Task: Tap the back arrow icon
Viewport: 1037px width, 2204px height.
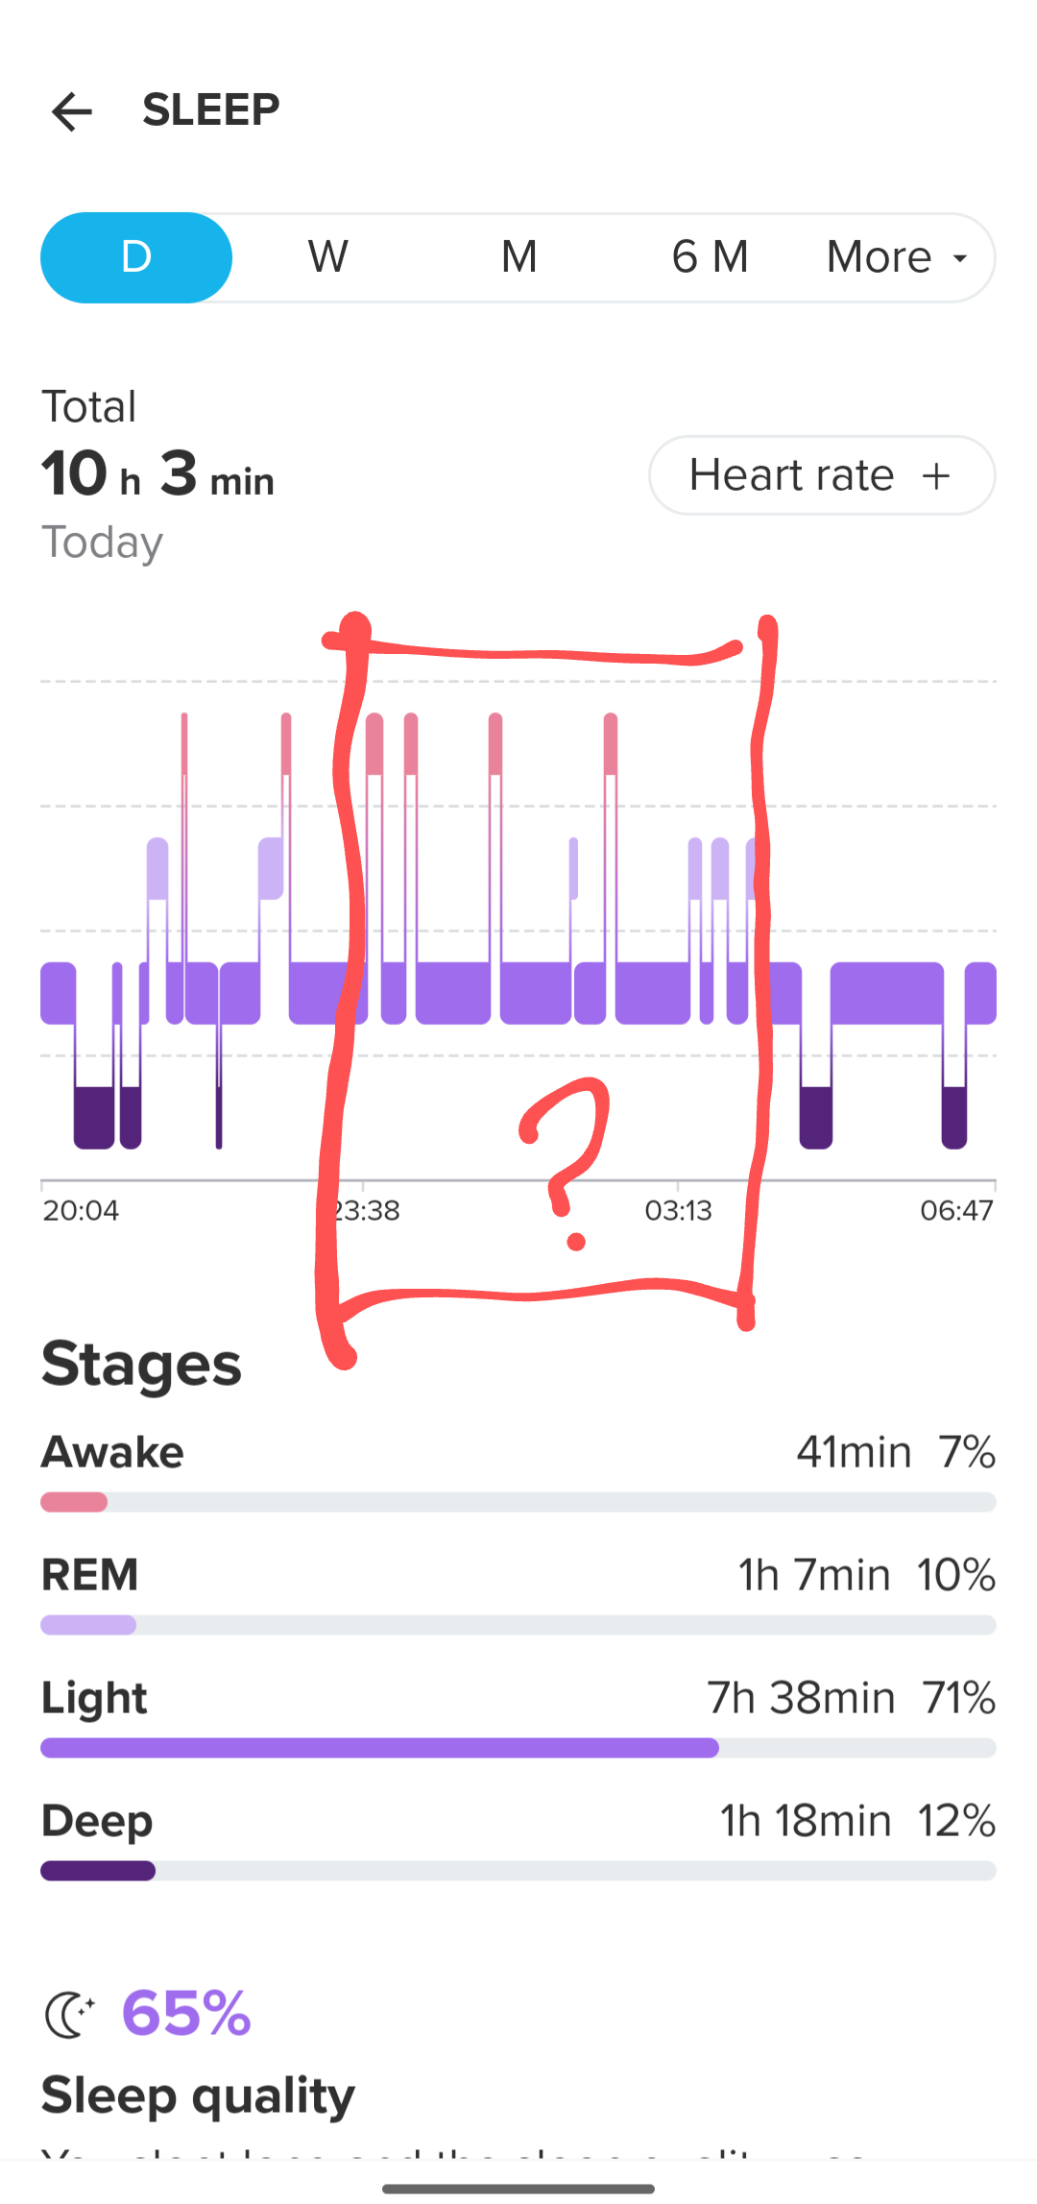Action: (x=72, y=111)
